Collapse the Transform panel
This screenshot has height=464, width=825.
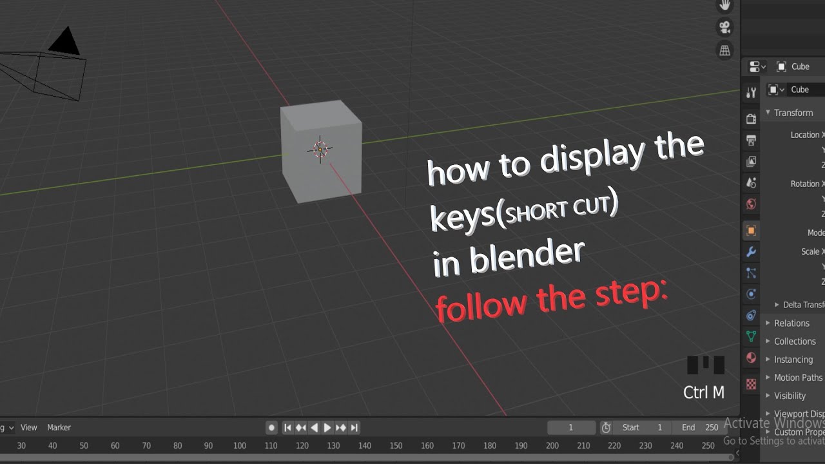(x=793, y=113)
